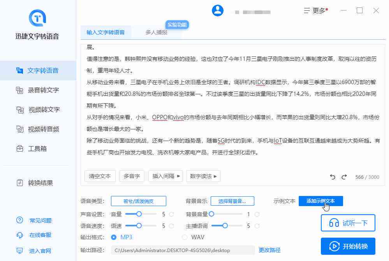The height and width of the screenshot is (261, 389).
Task: Expand the 插入间隔 dropdown
Action: pos(166,176)
